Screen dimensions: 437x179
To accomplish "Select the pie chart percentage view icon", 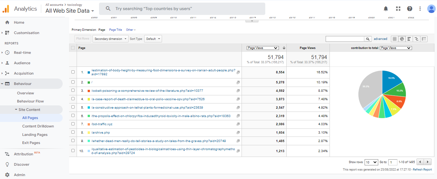I will point(402,39).
